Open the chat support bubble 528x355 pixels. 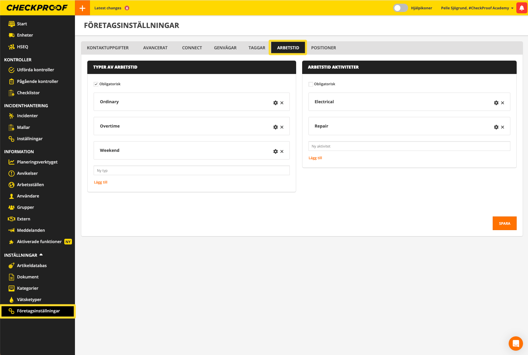pyautogui.click(x=515, y=343)
